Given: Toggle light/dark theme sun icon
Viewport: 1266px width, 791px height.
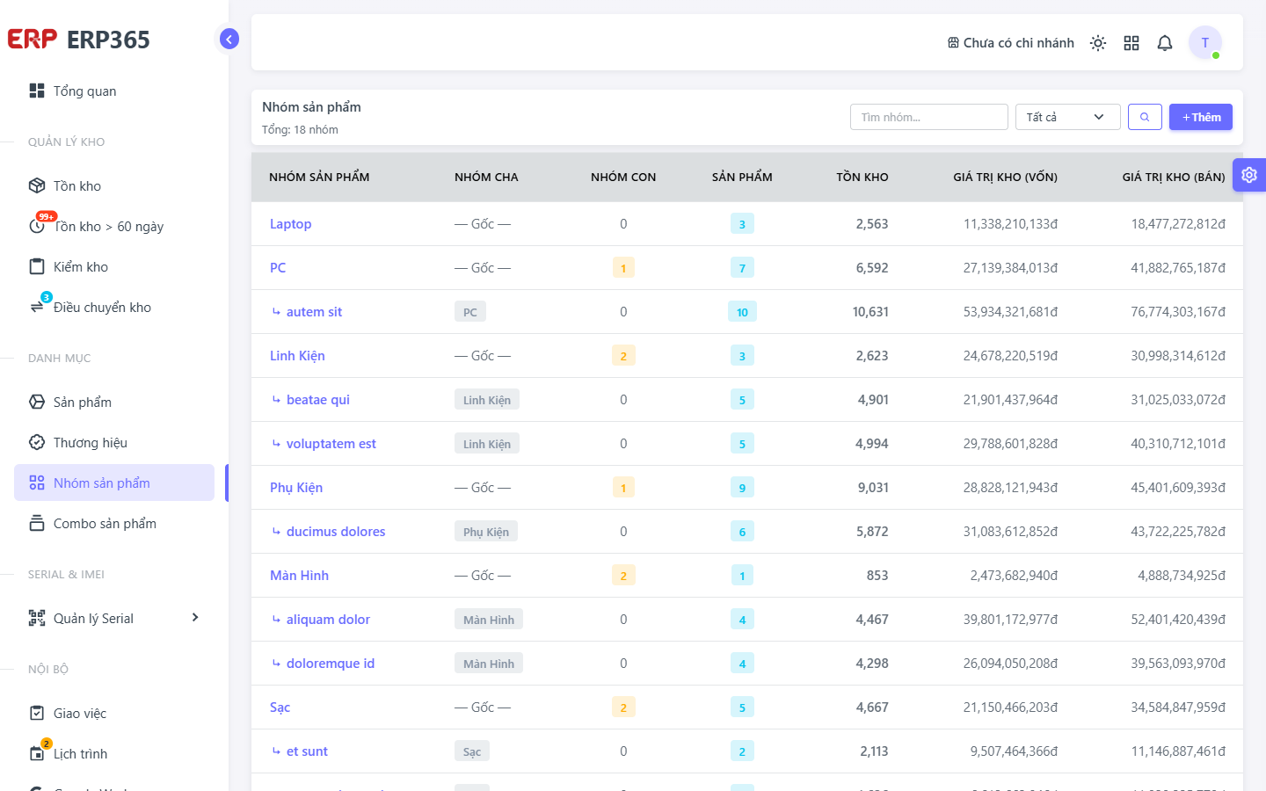Looking at the screenshot, I should [x=1098, y=43].
